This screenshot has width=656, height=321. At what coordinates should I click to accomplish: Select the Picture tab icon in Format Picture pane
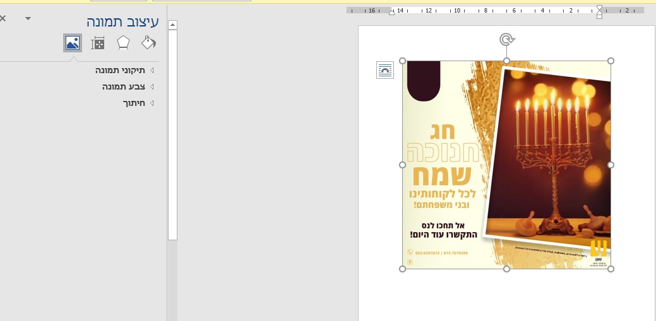73,43
